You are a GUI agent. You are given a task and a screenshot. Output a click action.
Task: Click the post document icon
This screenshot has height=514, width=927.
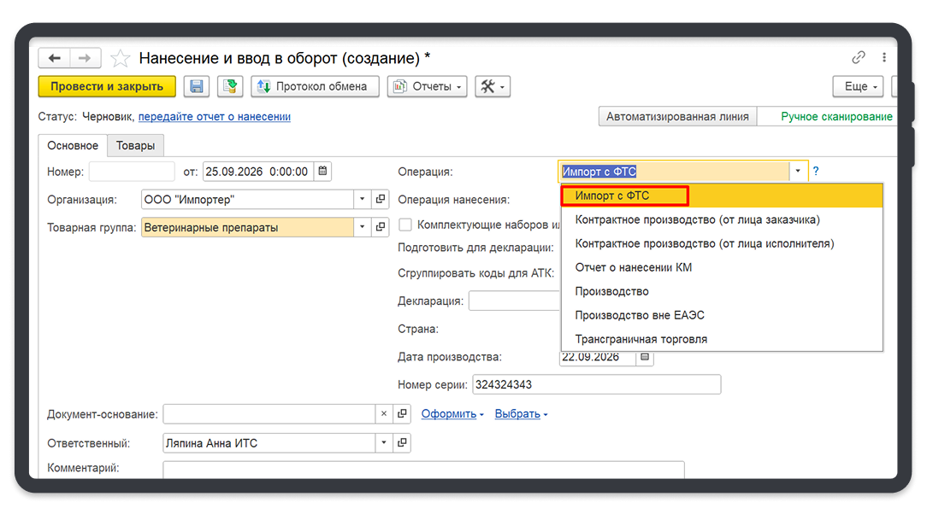[230, 87]
